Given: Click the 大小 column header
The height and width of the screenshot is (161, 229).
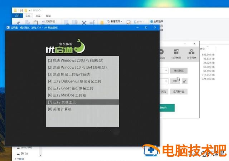Looking at the screenshot, I should 203,49.
